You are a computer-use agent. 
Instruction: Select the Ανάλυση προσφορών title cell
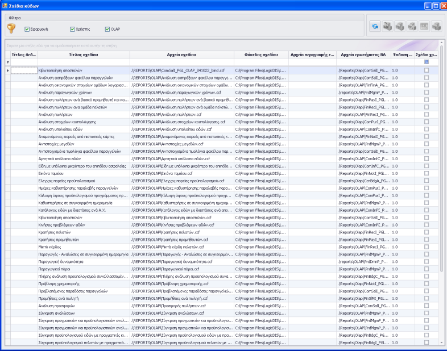(84, 306)
